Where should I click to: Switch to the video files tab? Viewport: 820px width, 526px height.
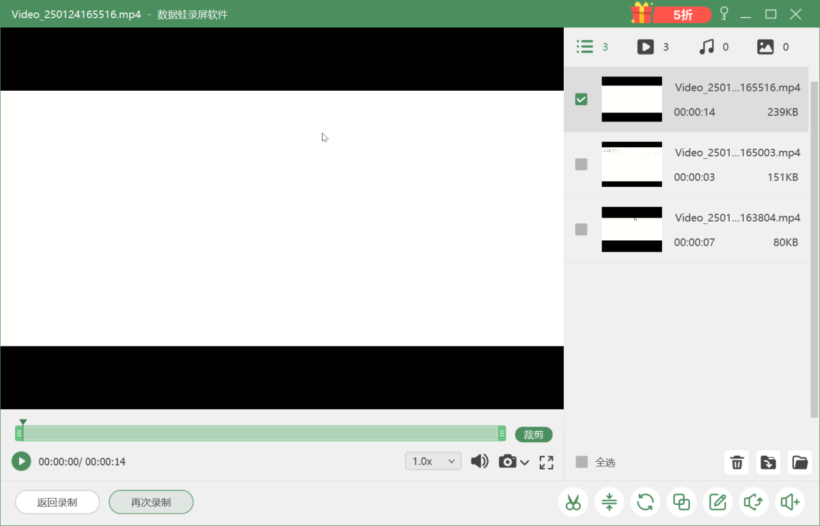[x=653, y=47]
